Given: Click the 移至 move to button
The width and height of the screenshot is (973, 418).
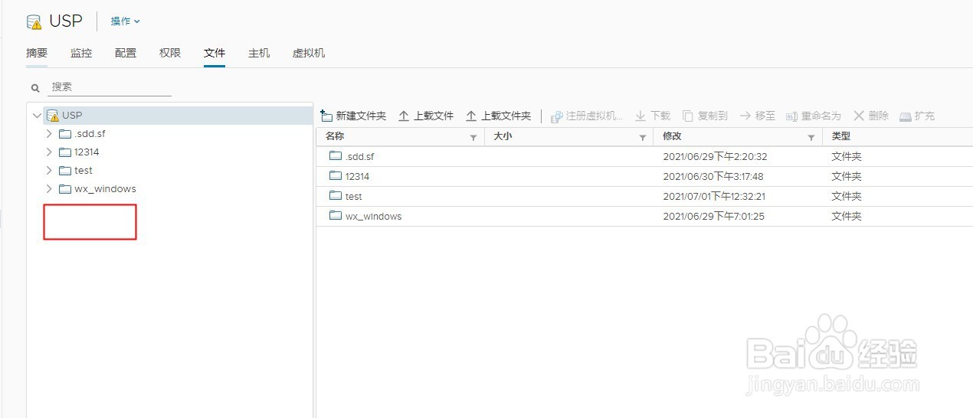Looking at the screenshot, I should pyautogui.click(x=758, y=116).
